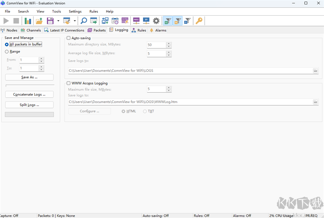Click the IP aliases toolbar icon

click(146, 21)
